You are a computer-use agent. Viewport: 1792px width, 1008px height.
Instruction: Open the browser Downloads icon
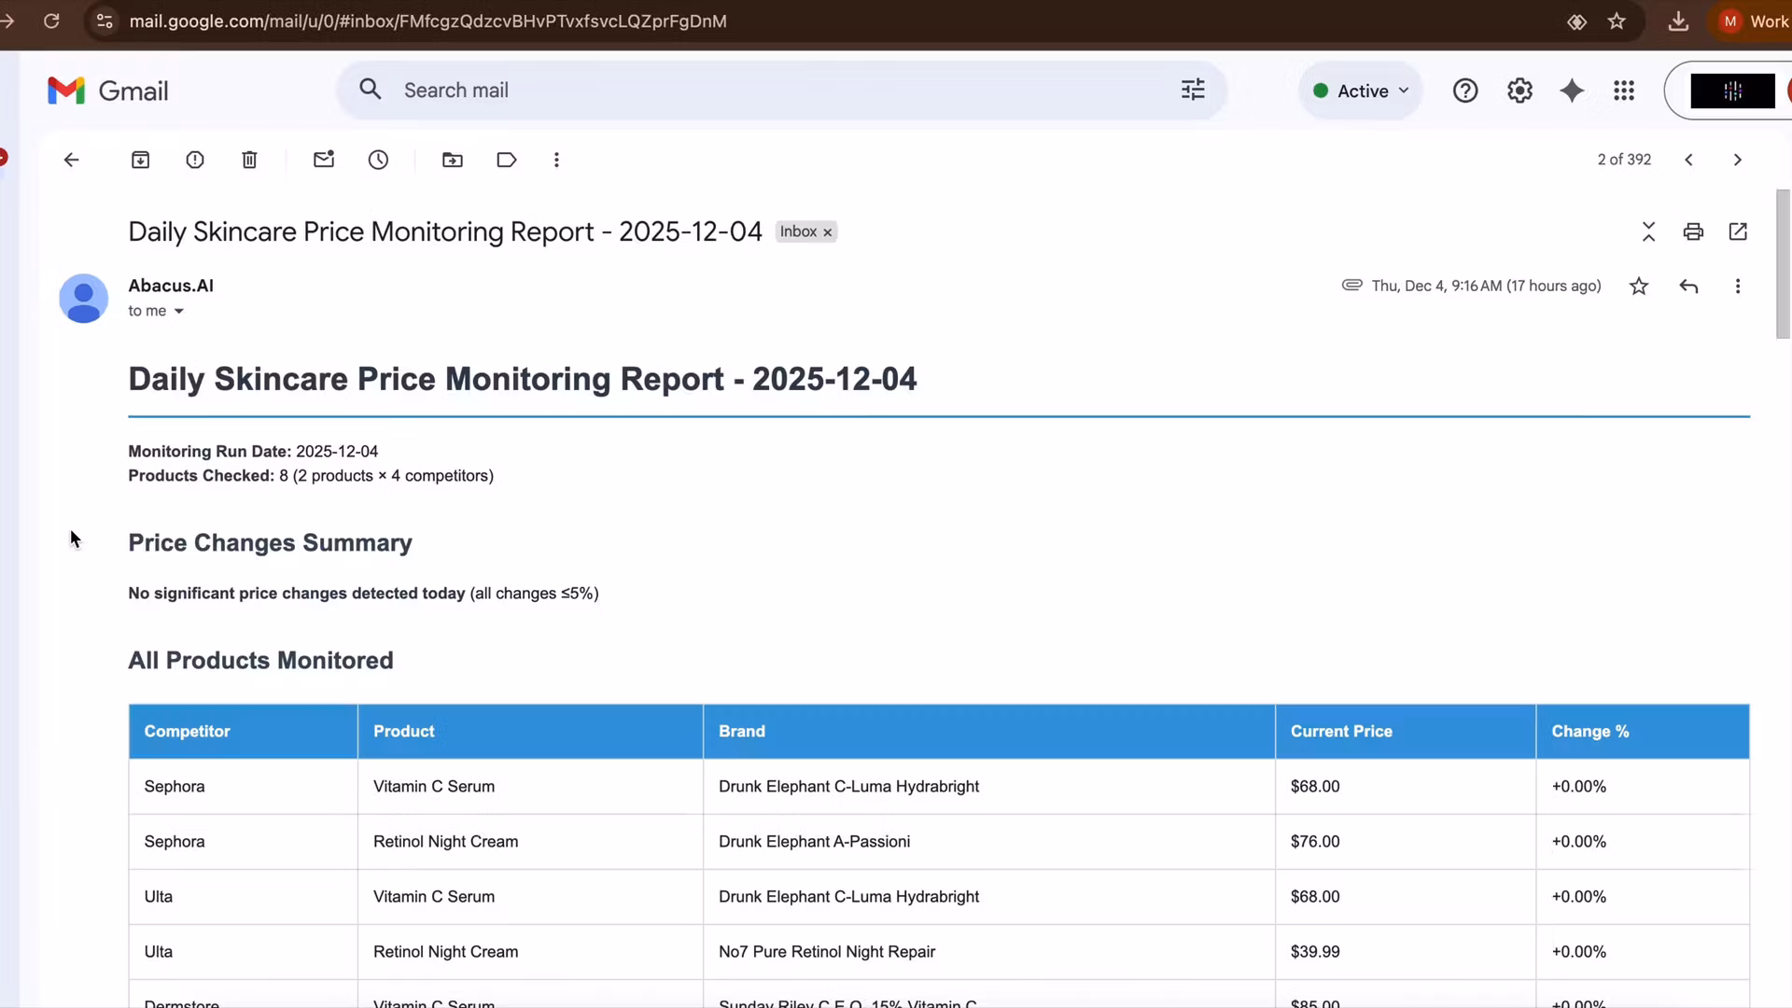click(x=1678, y=21)
